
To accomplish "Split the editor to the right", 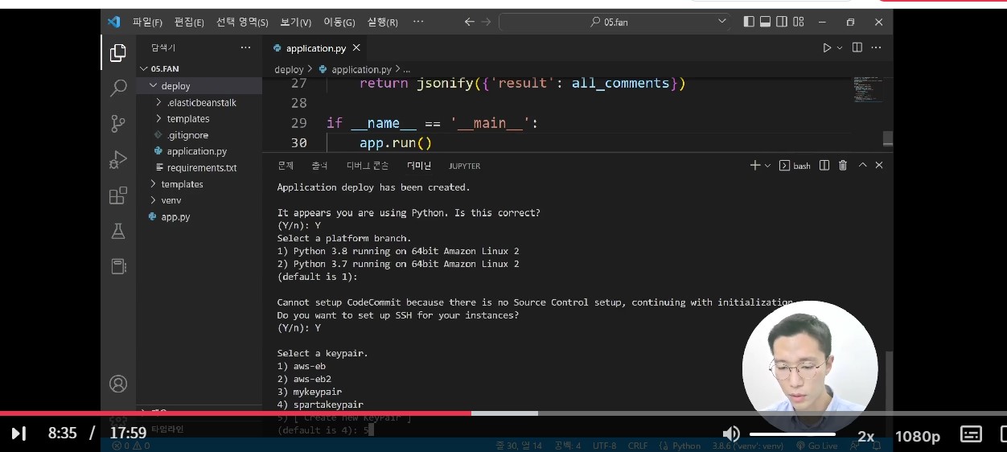I will (857, 48).
